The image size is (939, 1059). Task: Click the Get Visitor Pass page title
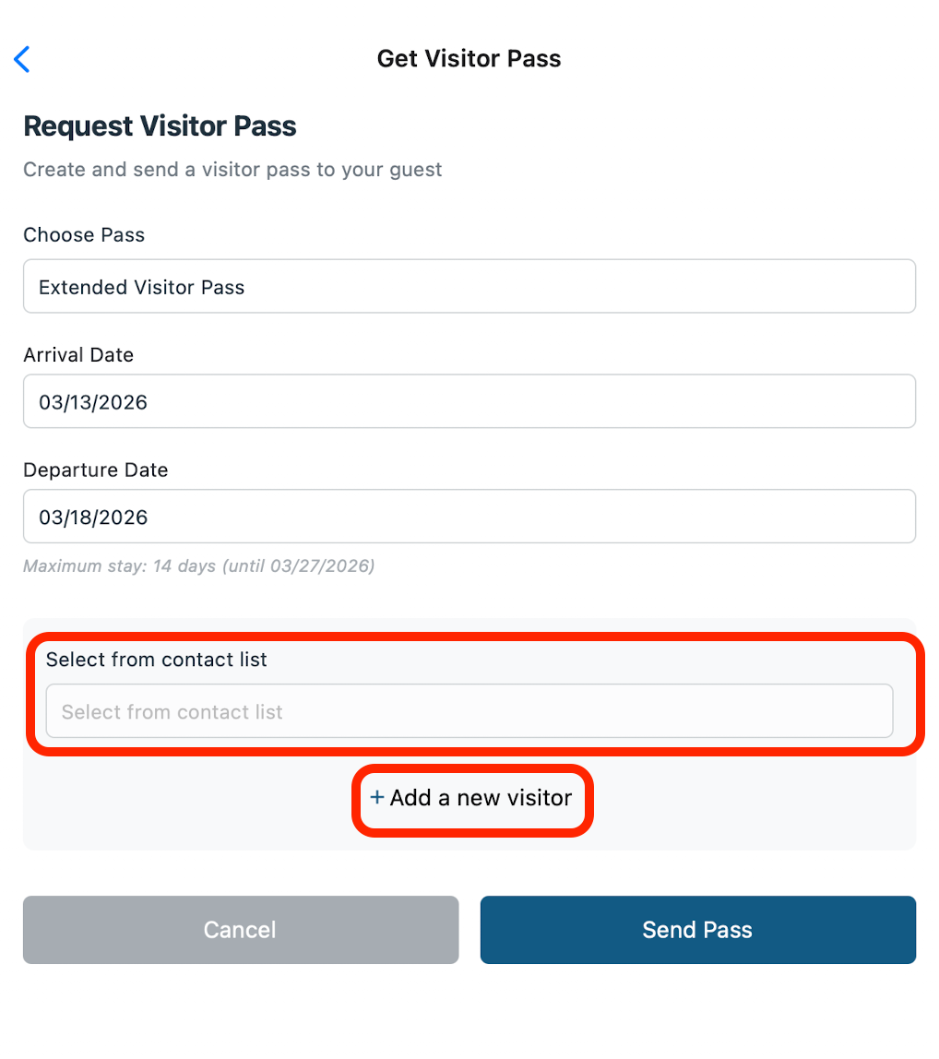[x=469, y=59]
